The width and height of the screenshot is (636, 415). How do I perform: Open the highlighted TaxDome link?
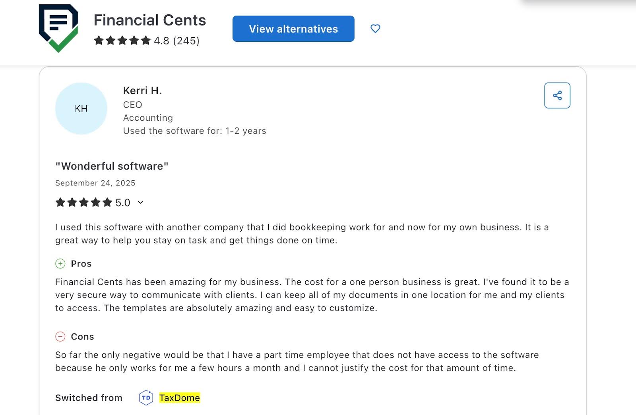180,398
